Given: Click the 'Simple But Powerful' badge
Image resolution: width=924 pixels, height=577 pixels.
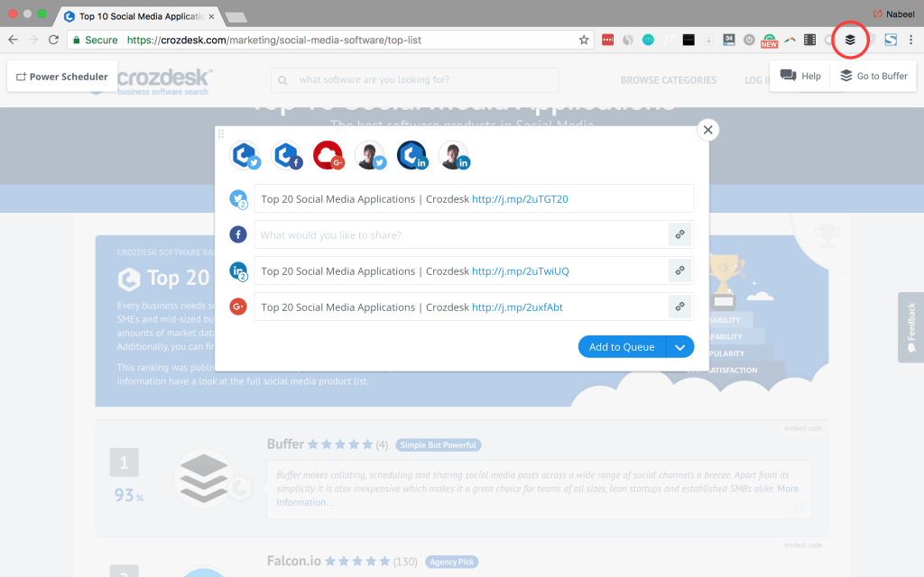Looking at the screenshot, I should [438, 445].
